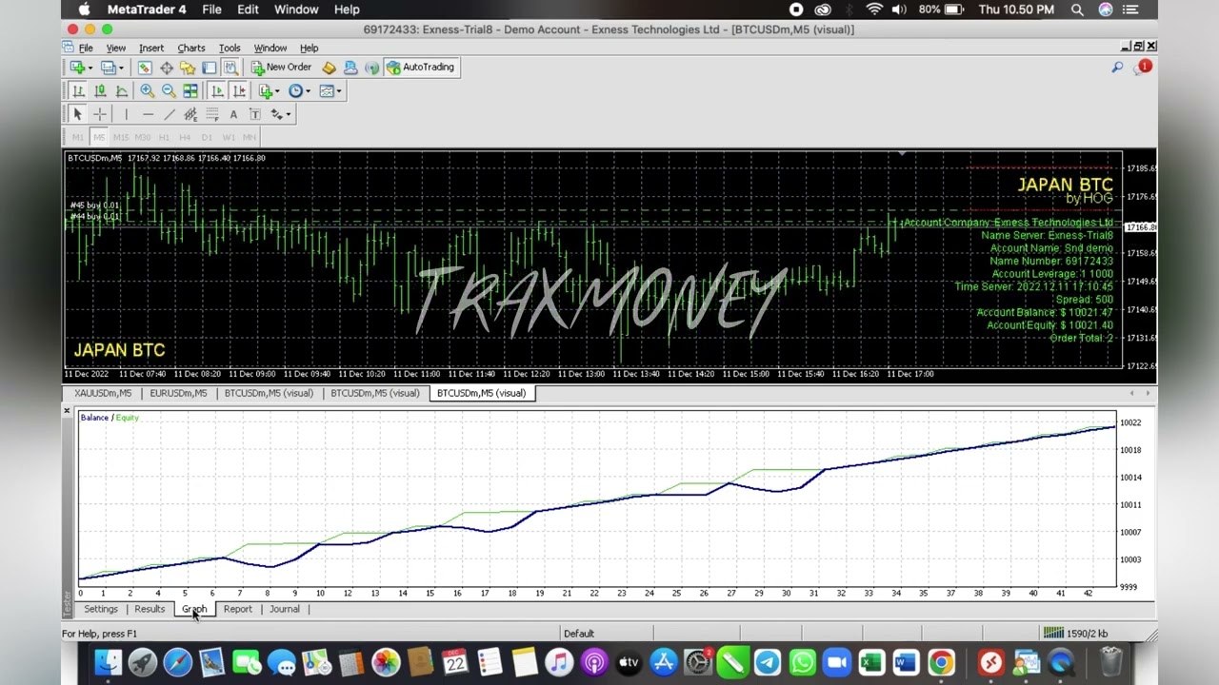Open Telegram from the Dock
1219x685 pixels.
coord(768,662)
